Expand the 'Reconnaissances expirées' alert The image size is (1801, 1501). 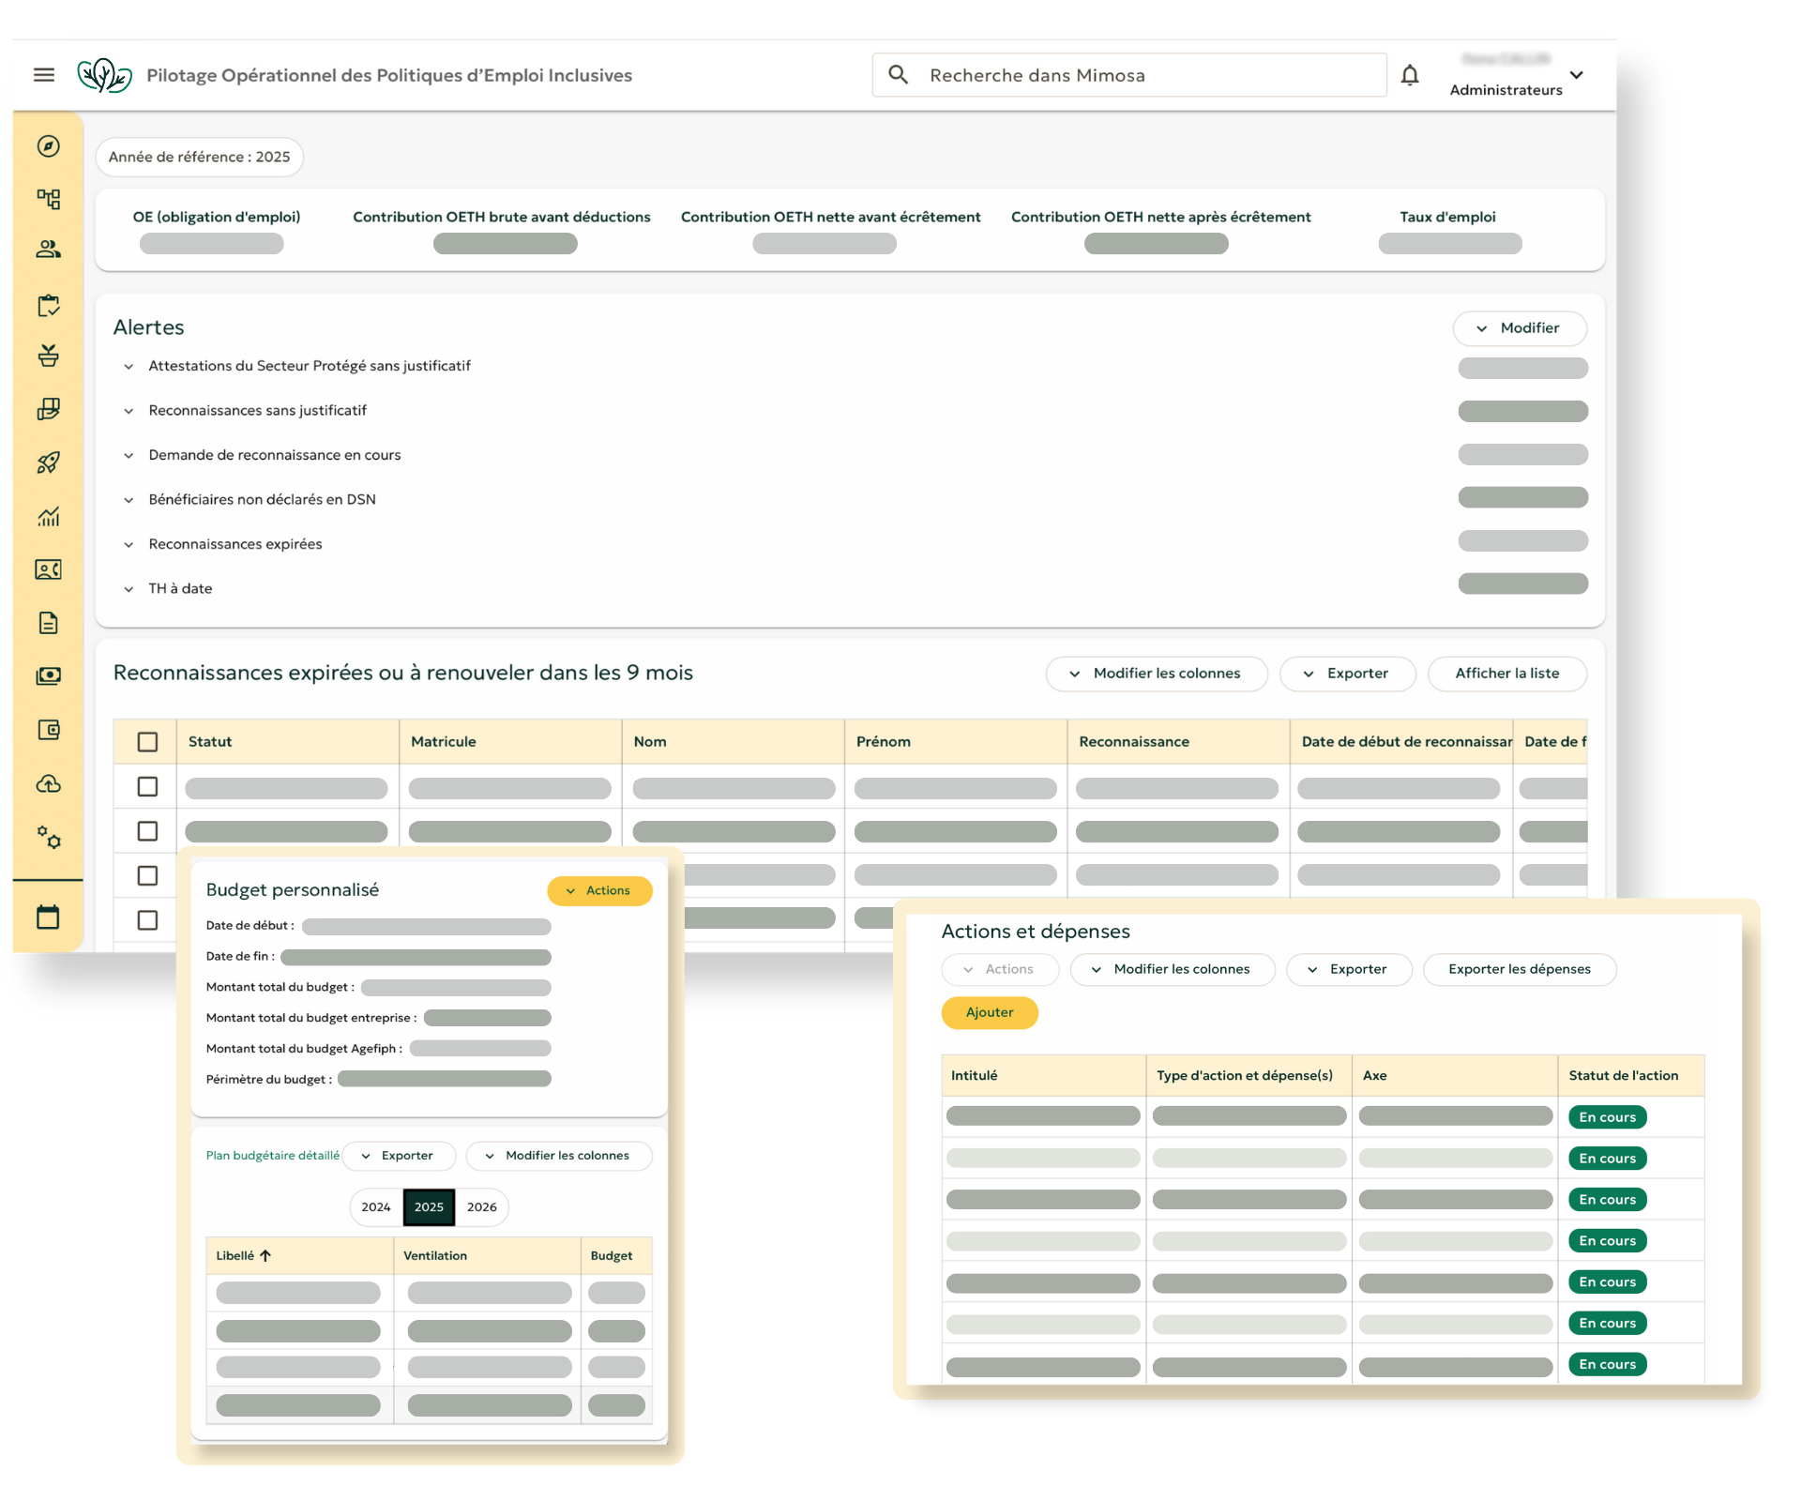tap(129, 544)
